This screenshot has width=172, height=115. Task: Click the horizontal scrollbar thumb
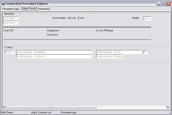point(51,107)
